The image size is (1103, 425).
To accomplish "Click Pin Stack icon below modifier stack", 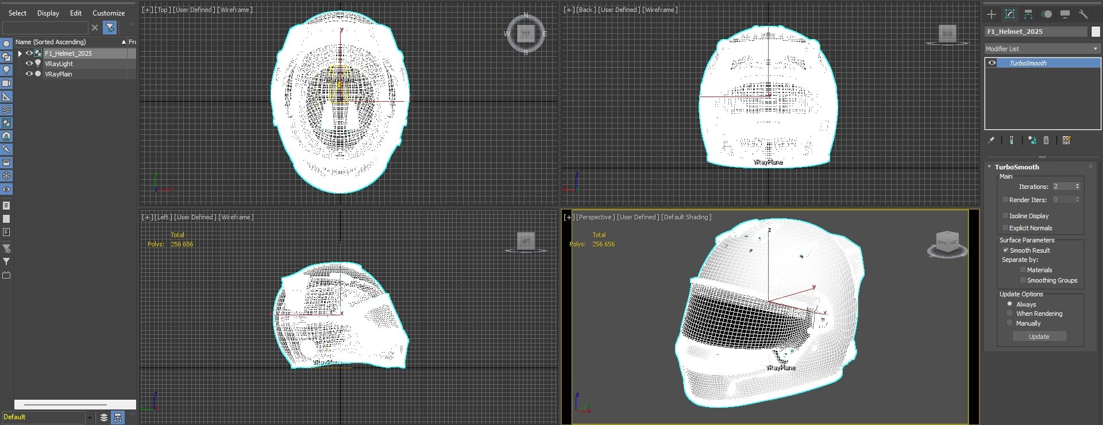I will 991,140.
